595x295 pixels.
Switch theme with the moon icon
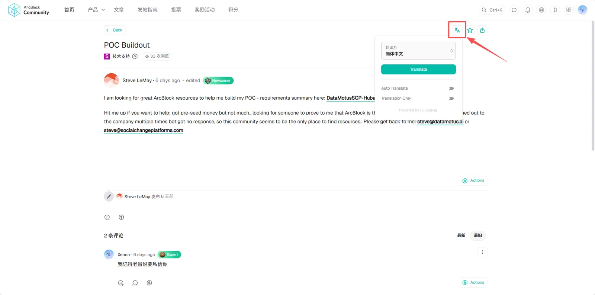(x=555, y=10)
